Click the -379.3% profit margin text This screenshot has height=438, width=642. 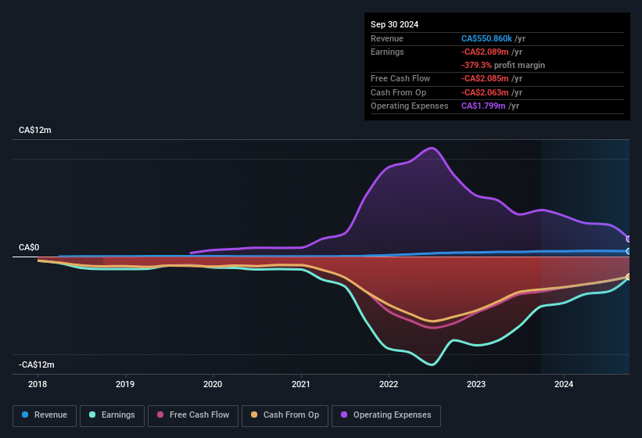point(503,65)
